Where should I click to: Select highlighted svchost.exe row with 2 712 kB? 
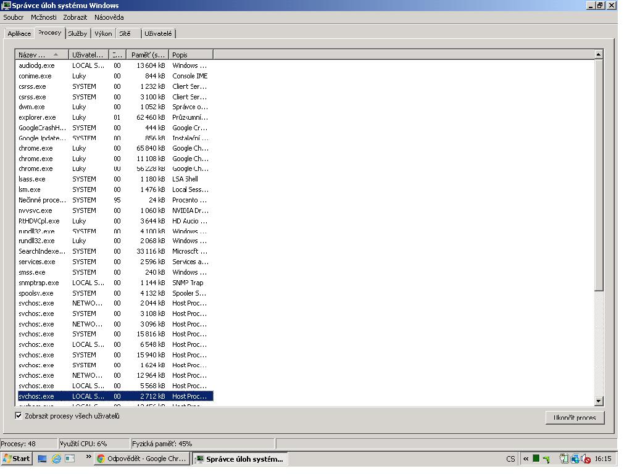(114, 396)
